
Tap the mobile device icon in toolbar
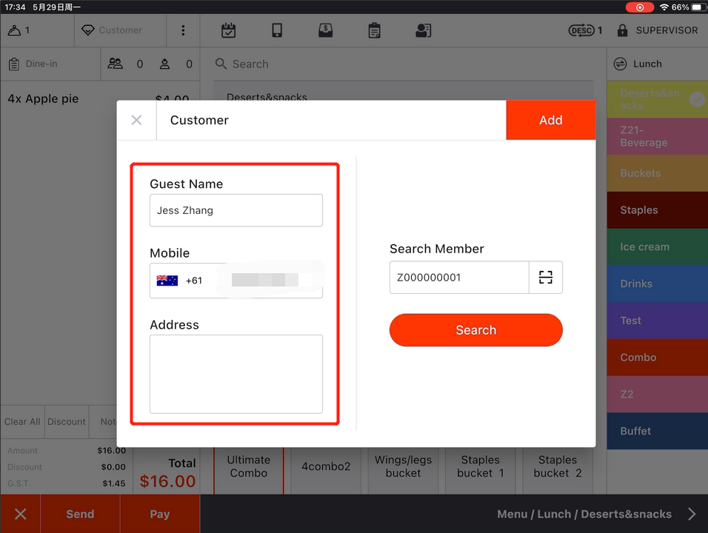pos(277,30)
